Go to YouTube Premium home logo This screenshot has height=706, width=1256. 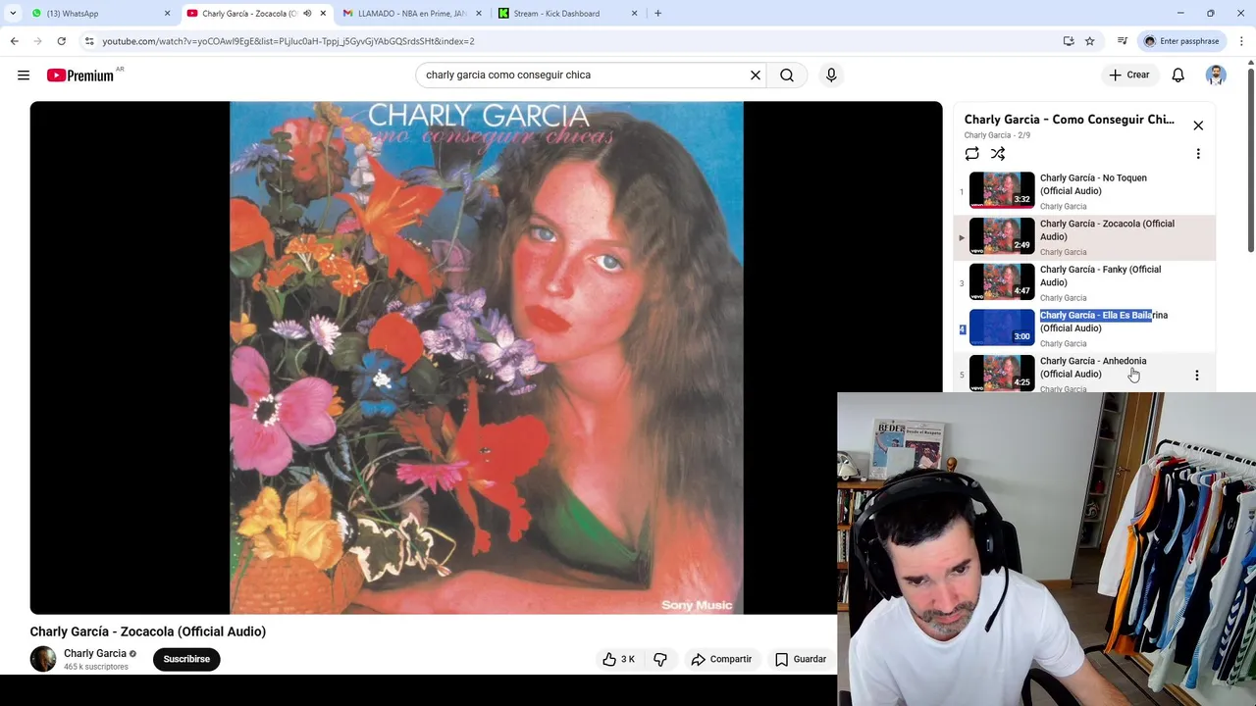(79, 75)
